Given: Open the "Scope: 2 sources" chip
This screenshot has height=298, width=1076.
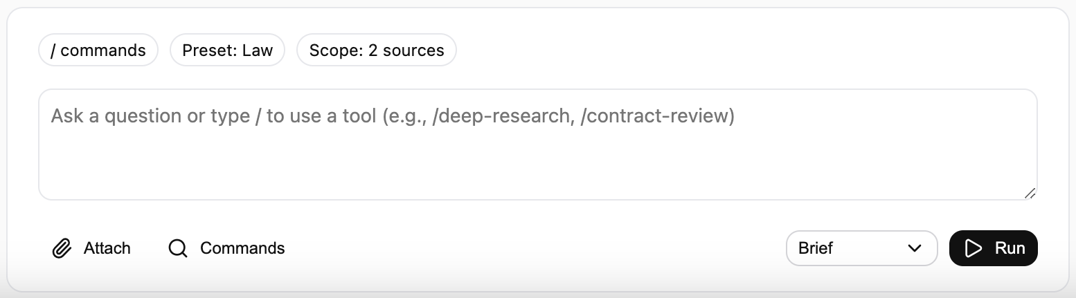Looking at the screenshot, I should tap(376, 50).
